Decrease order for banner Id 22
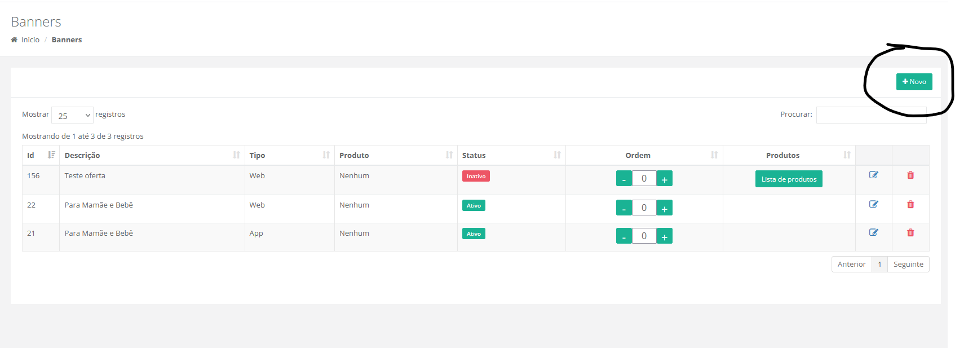955x348 pixels. pyautogui.click(x=624, y=208)
